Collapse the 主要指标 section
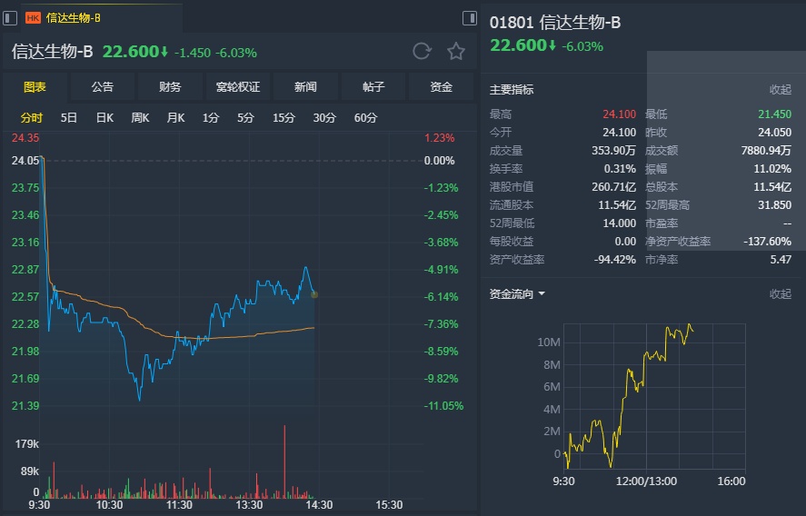Viewport: 806px width, 516px height. click(x=781, y=90)
